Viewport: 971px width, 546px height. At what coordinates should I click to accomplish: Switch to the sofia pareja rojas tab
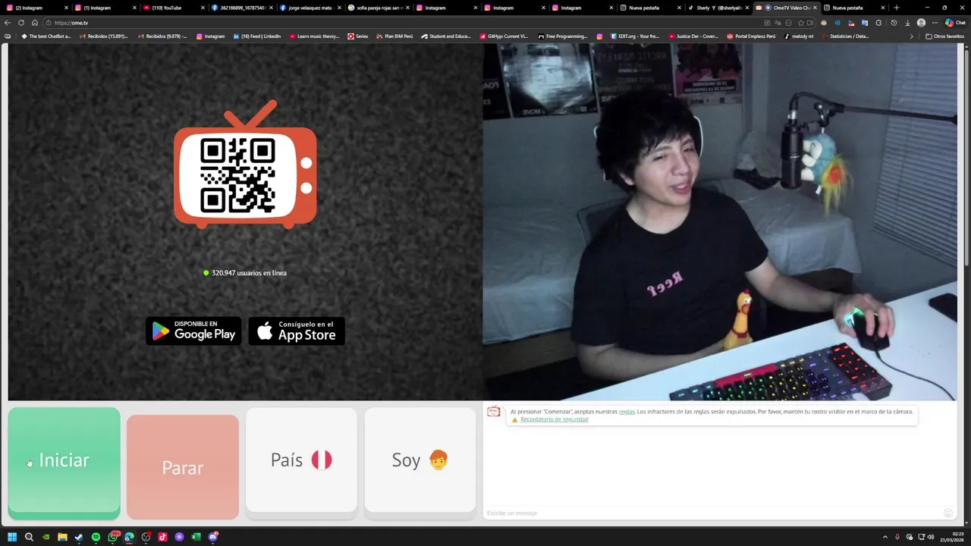pos(378,8)
